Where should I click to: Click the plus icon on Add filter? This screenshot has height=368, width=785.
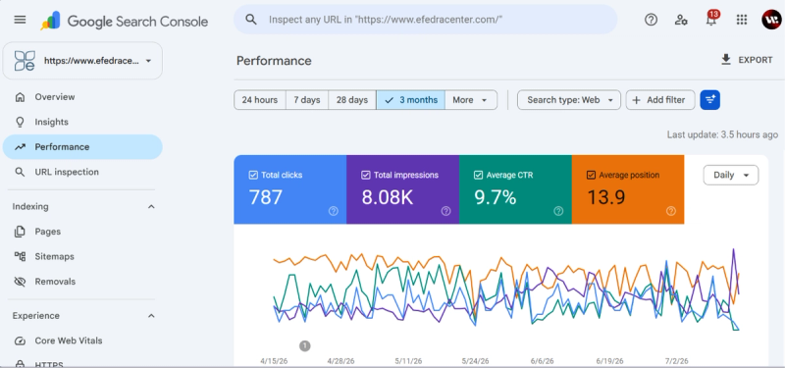coord(636,100)
